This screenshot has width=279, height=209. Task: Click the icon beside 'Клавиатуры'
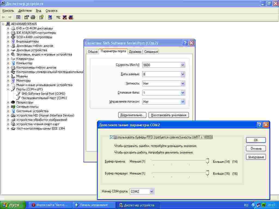click(x=13, y=59)
